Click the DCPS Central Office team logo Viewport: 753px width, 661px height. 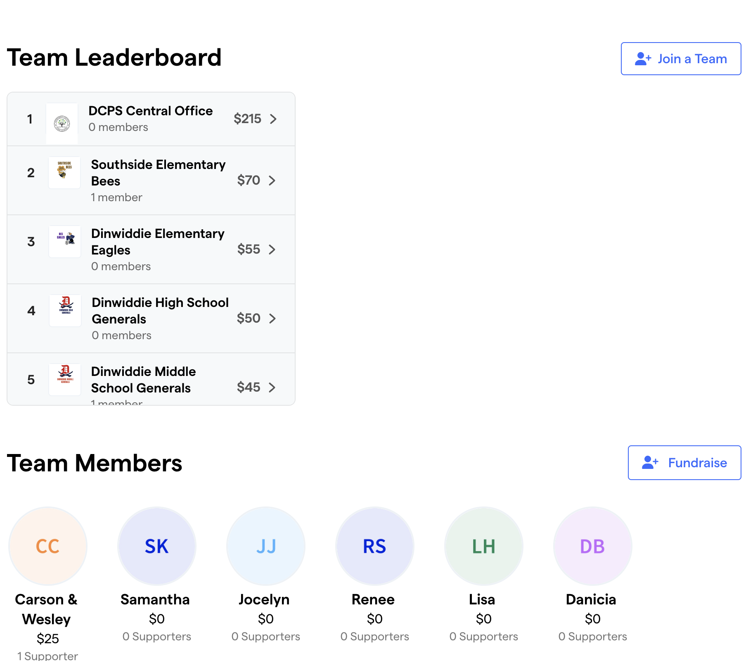pos(62,123)
